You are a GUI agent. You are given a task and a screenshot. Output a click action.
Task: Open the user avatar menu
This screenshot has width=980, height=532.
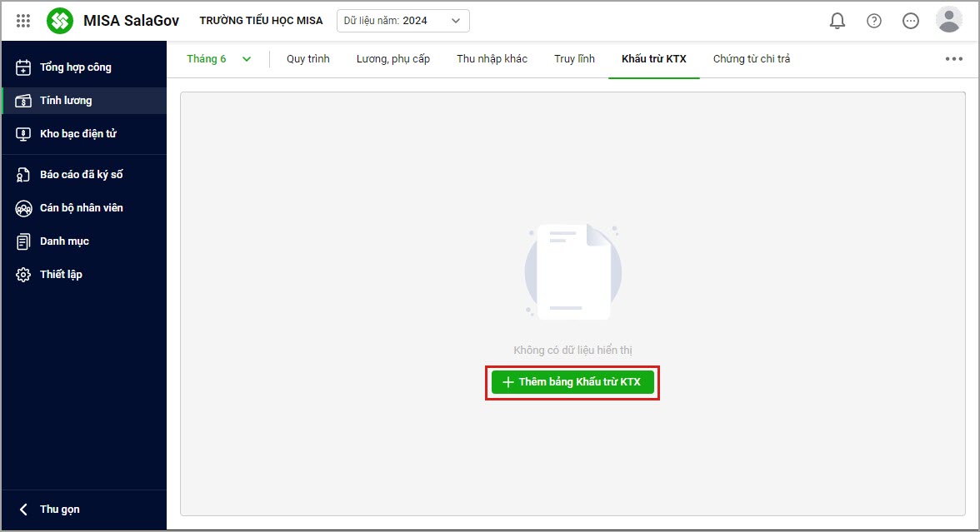949,20
